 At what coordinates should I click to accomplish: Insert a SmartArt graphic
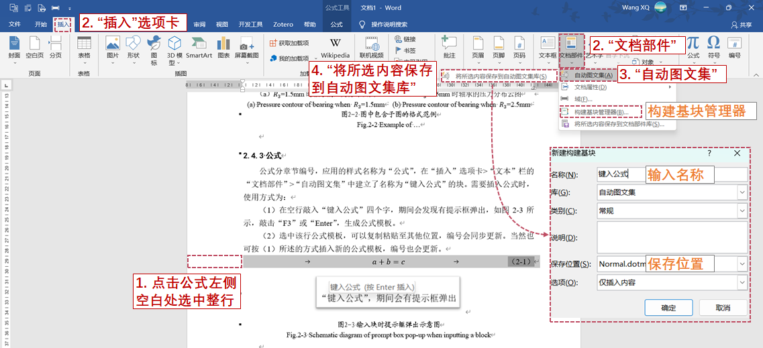(x=199, y=47)
